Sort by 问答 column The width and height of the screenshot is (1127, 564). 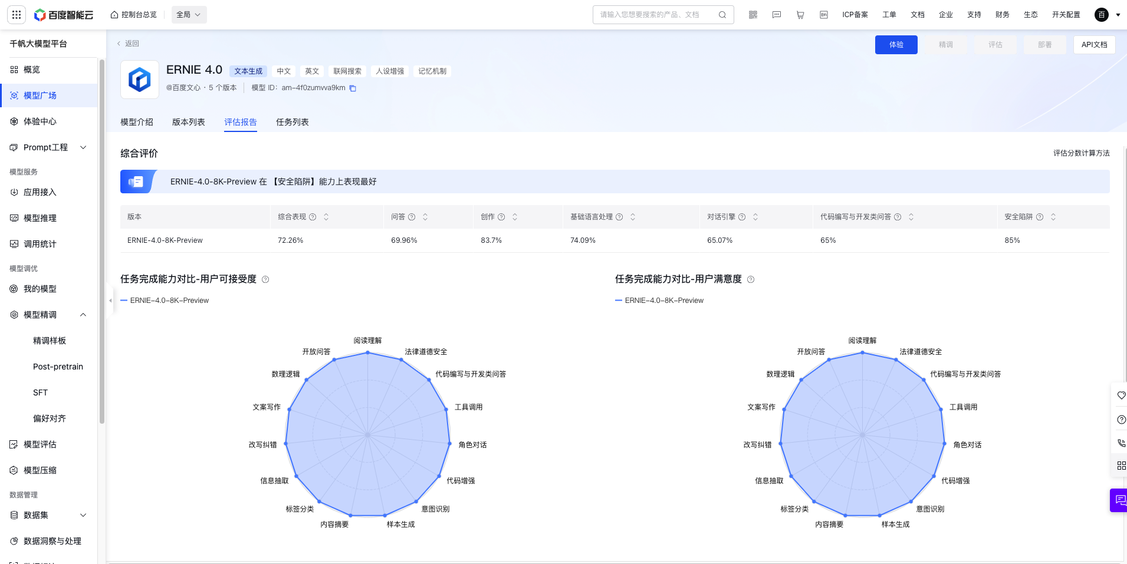tap(425, 217)
